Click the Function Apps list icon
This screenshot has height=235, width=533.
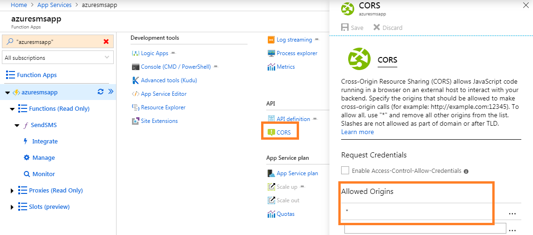[10, 75]
